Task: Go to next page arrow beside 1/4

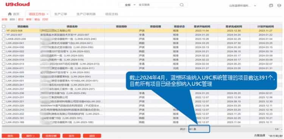Action: click(281, 129)
